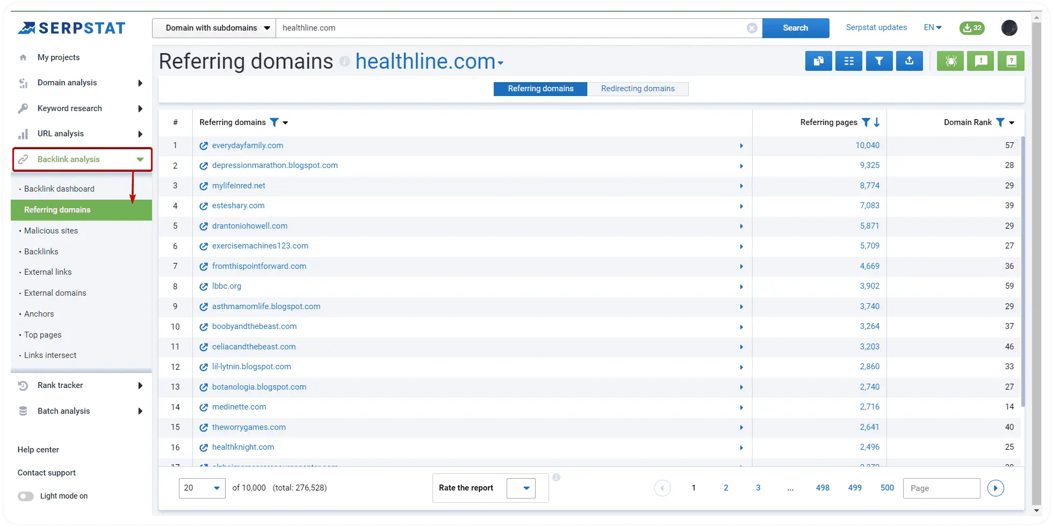This screenshot has height=527, width=1053.
Task: Open the bug report spider icon
Action: 950,61
